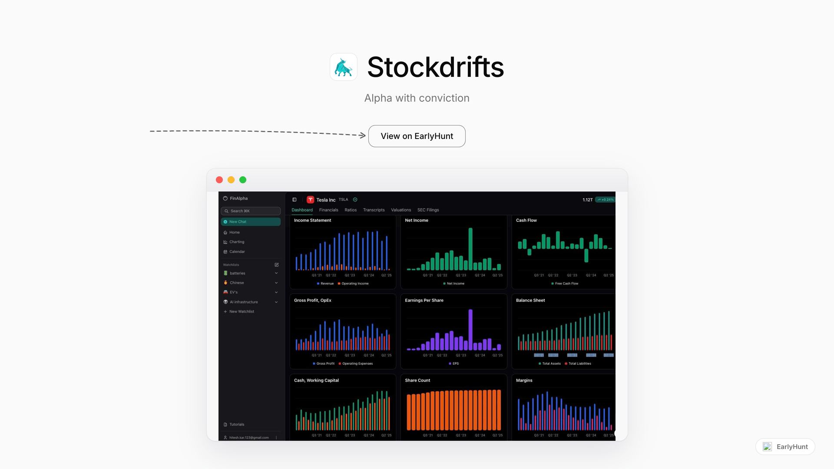This screenshot has height=469, width=834.
Task: Click the Balance Sheet chart title
Action: 530,301
